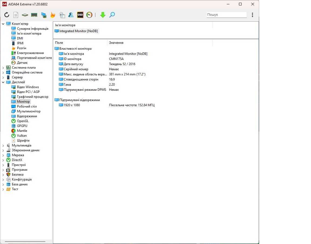The height and width of the screenshot is (244, 311).
Task: Expand the Операційна система node
Action: coord(3,72)
